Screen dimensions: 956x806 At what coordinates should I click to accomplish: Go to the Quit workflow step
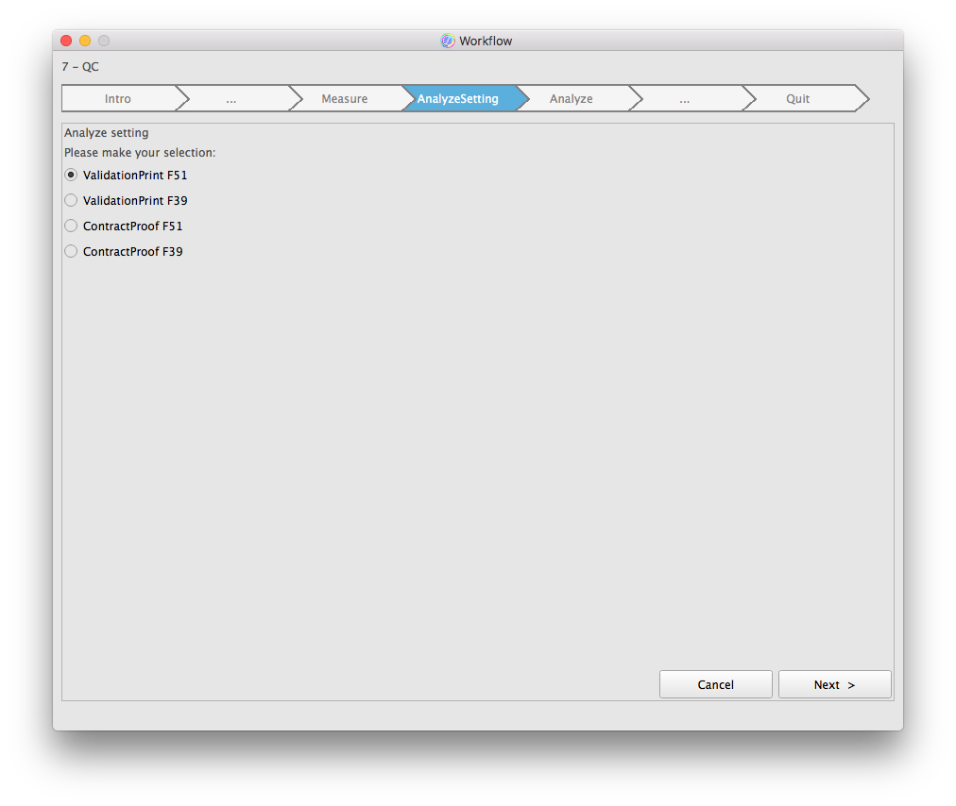click(798, 99)
